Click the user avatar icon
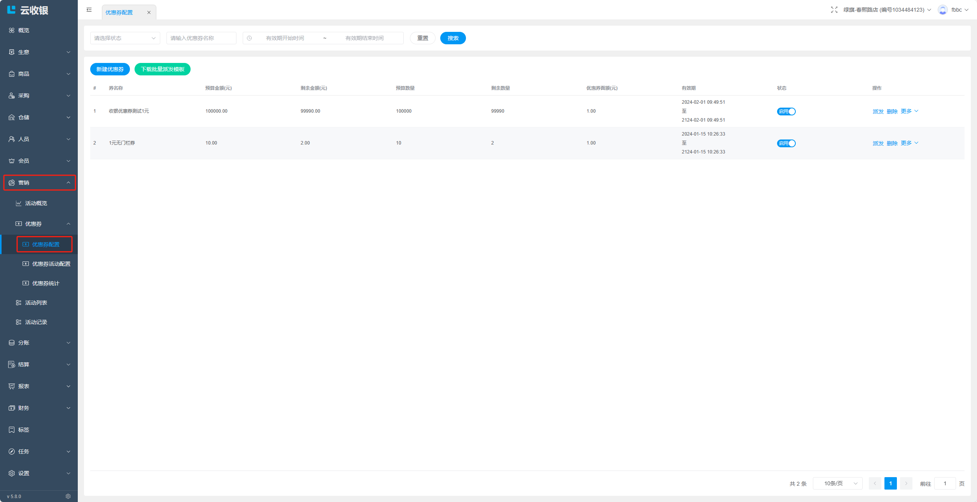 coord(942,10)
